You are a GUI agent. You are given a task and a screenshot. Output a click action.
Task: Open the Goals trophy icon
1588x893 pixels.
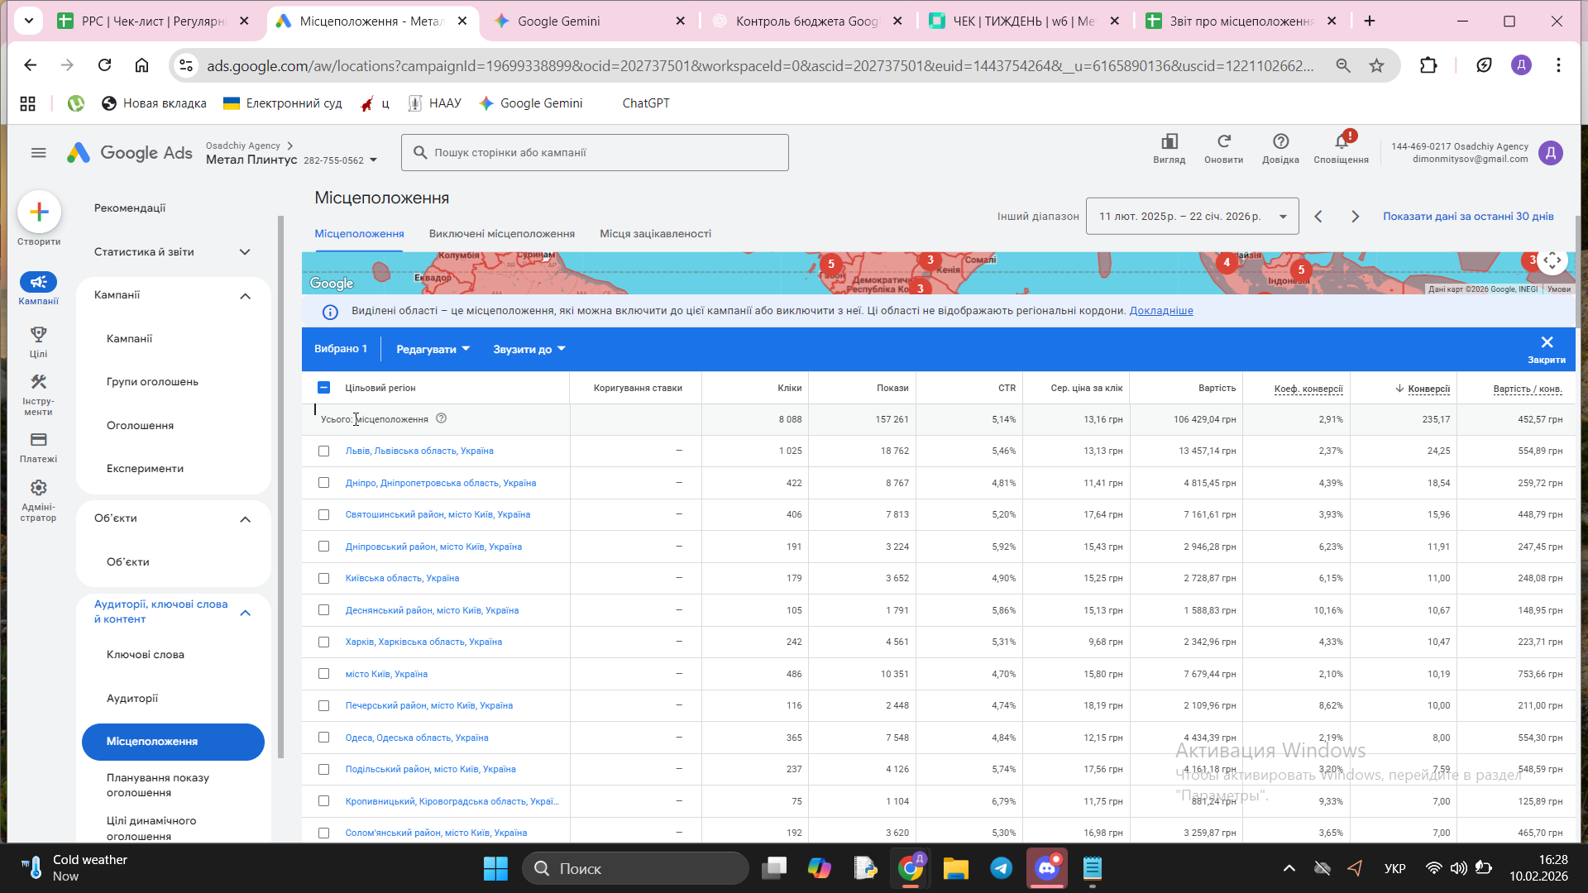(38, 335)
